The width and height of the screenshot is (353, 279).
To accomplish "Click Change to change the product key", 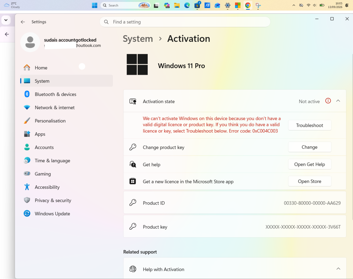I will click(310, 147).
